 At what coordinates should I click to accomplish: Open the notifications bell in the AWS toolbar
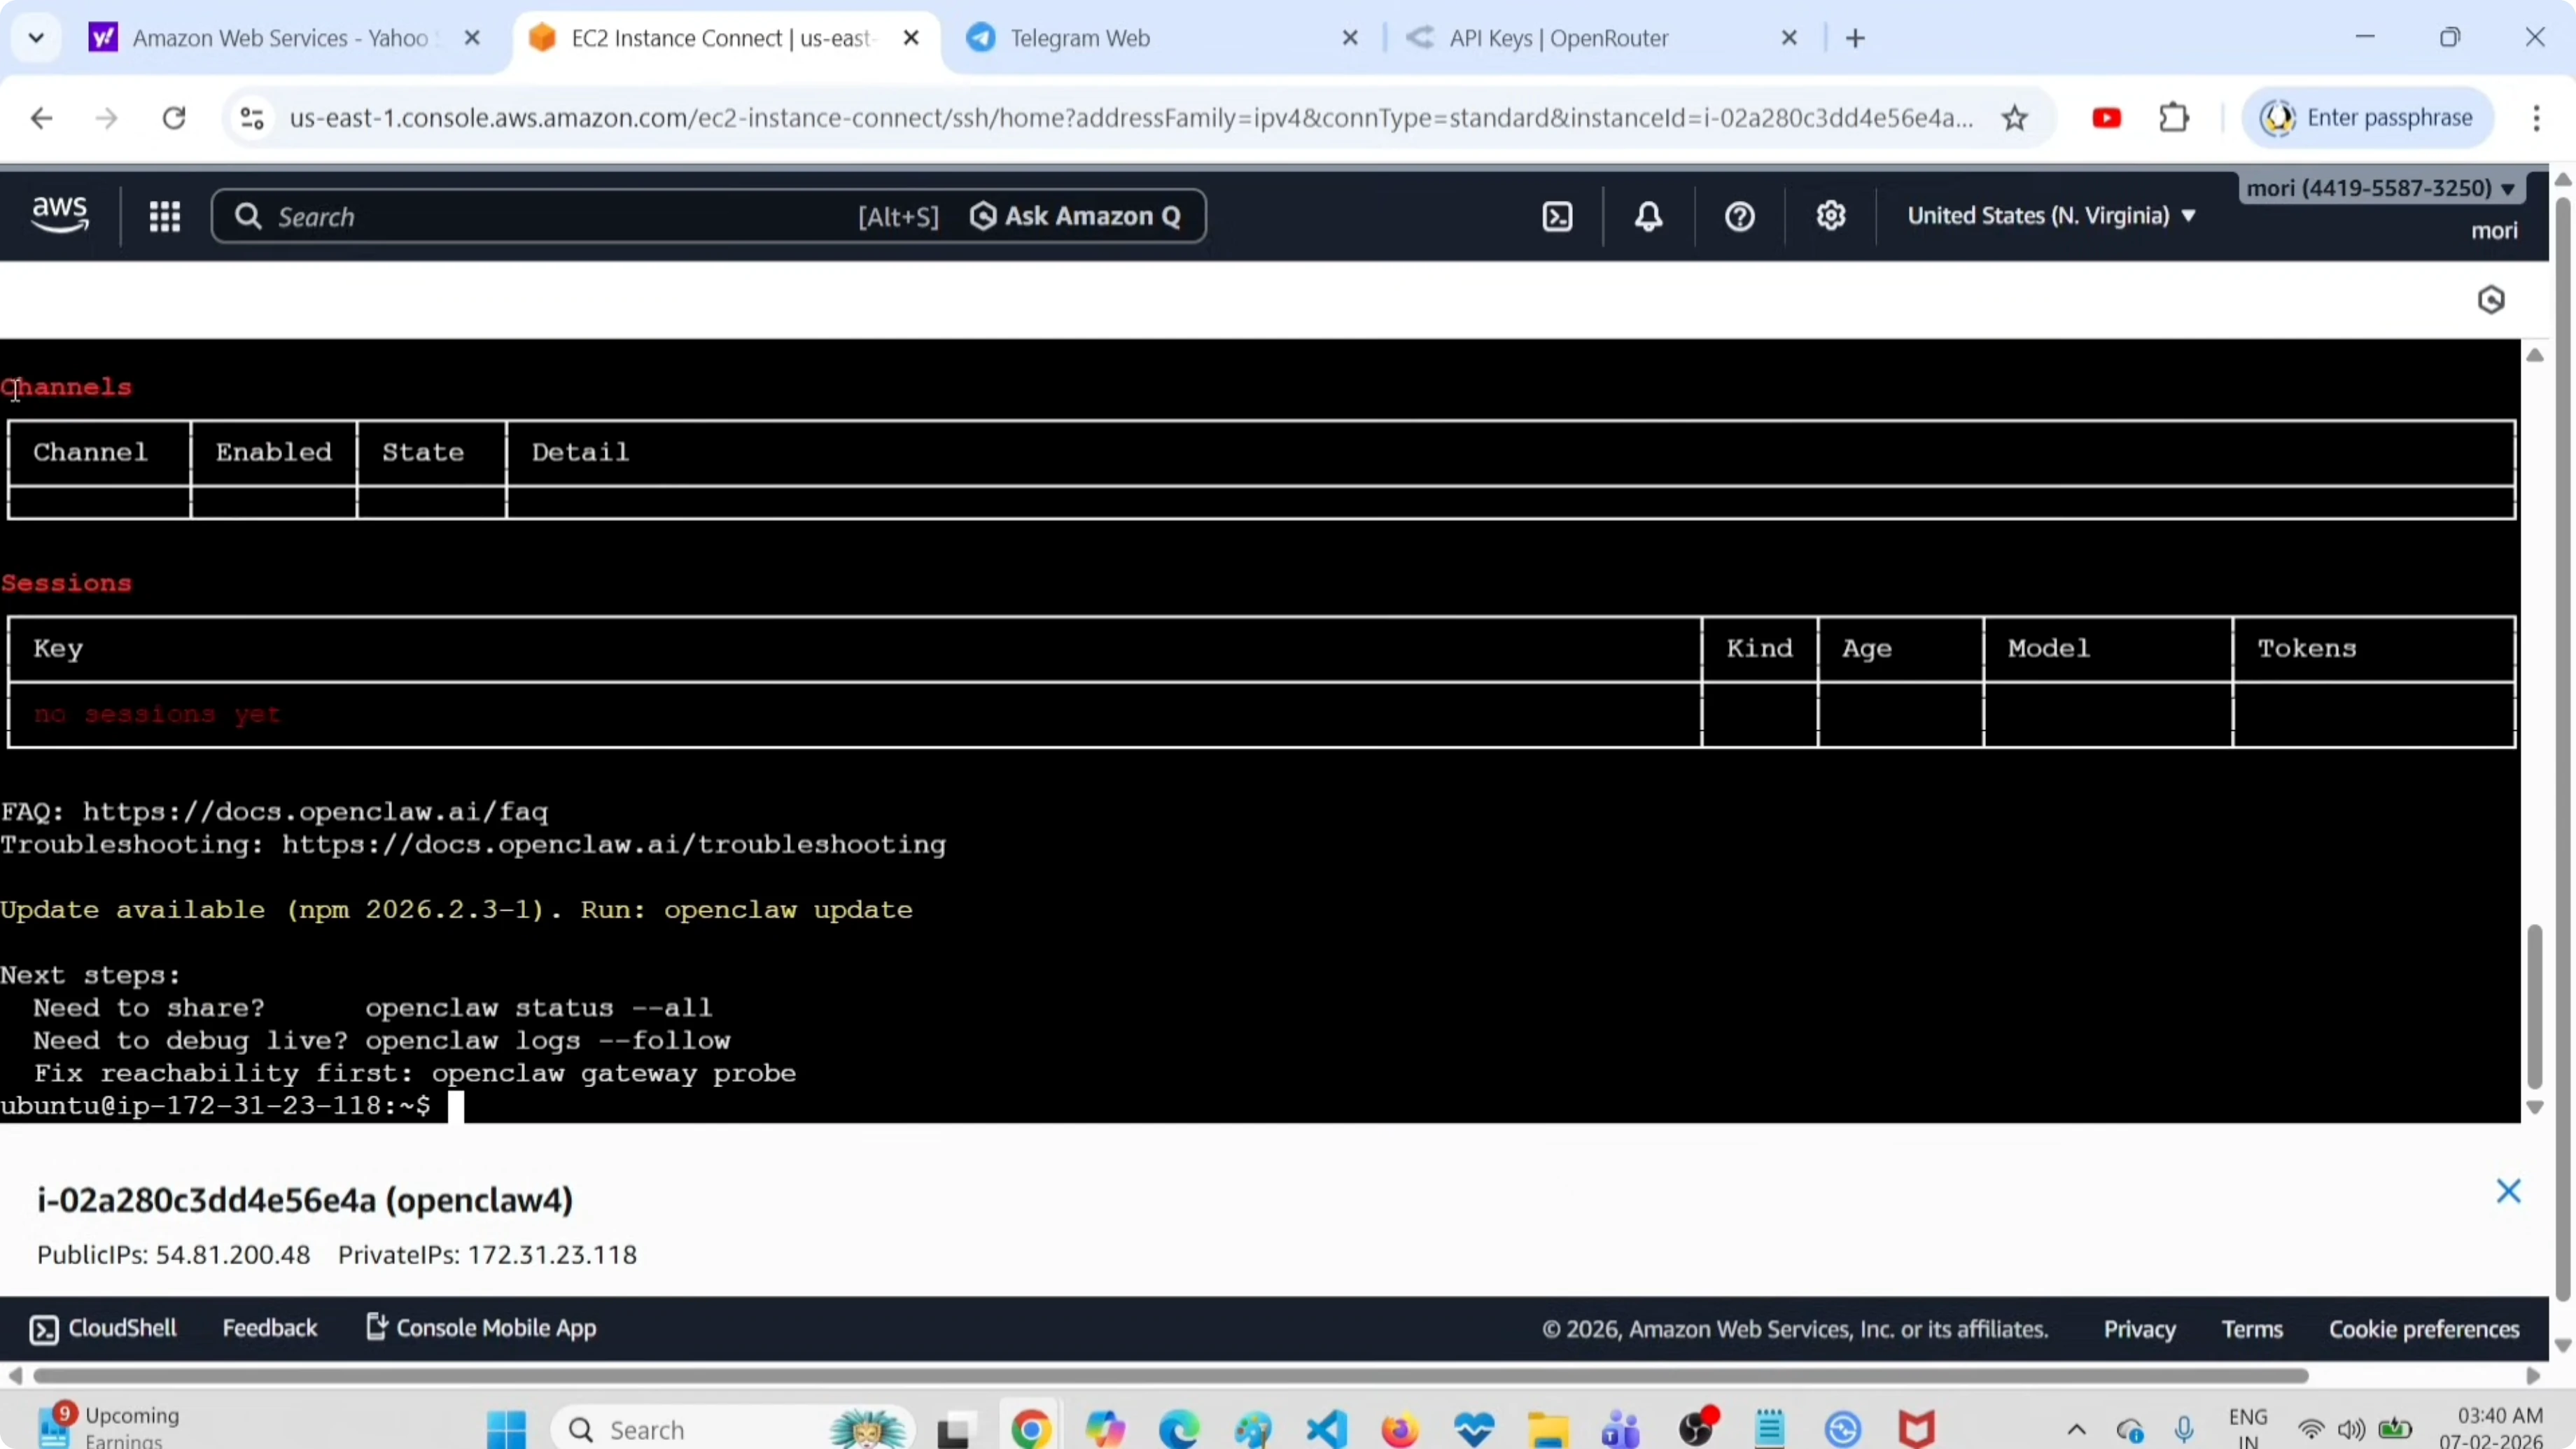[x=1648, y=216]
